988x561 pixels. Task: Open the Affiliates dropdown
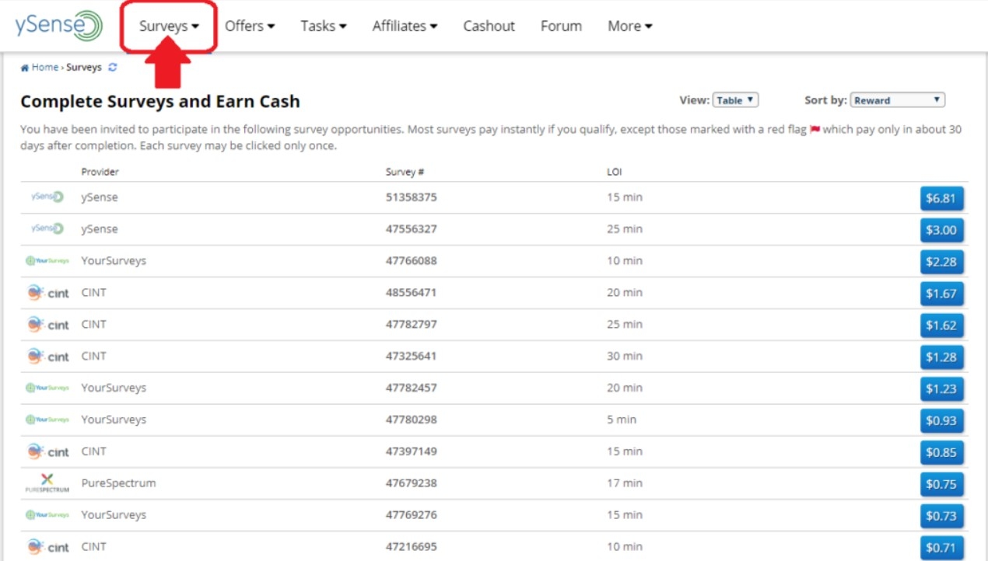pyautogui.click(x=404, y=26)
